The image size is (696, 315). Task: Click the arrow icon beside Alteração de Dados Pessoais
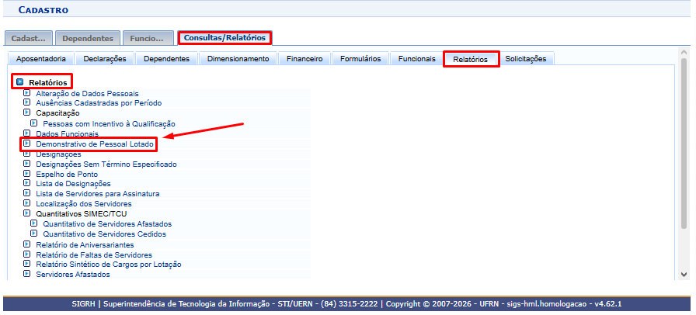26,93
